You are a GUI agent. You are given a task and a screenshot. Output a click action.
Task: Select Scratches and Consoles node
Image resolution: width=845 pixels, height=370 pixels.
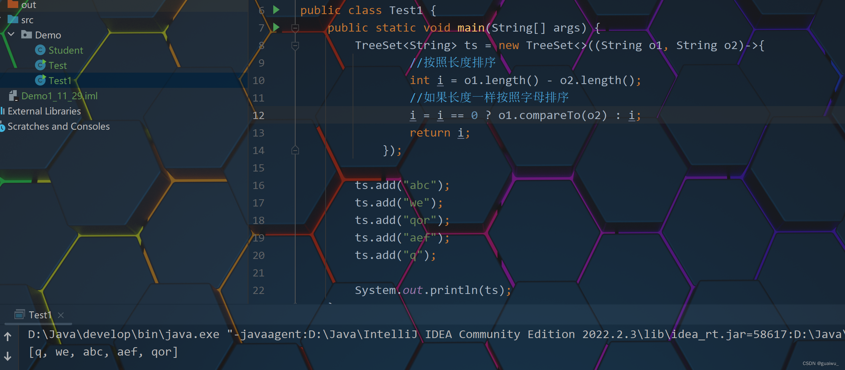(x=59, y=126)
